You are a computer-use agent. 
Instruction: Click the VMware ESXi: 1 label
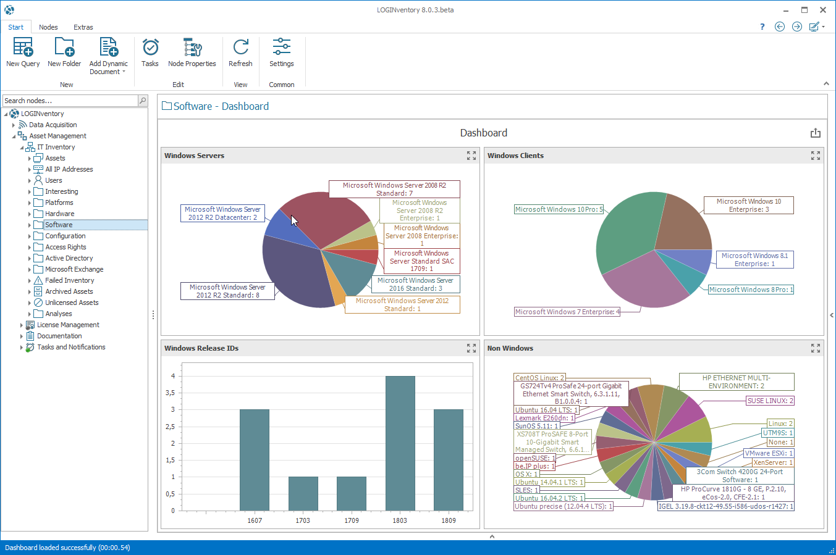point(769,453)
